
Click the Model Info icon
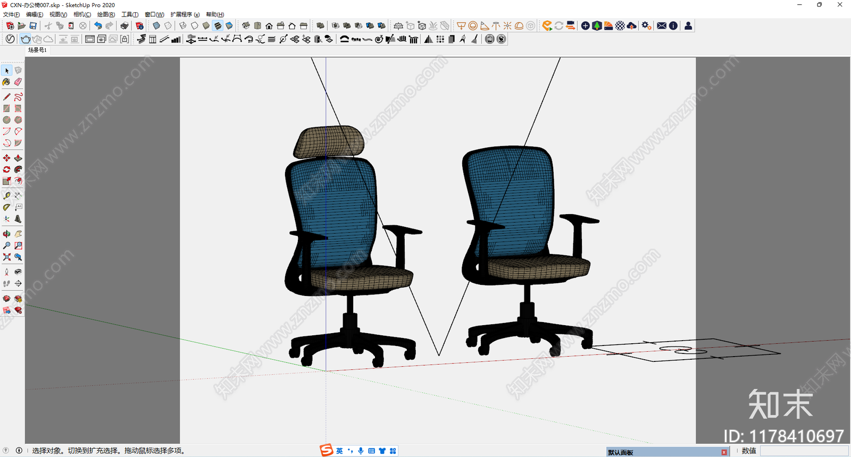[x=139, y=26]
